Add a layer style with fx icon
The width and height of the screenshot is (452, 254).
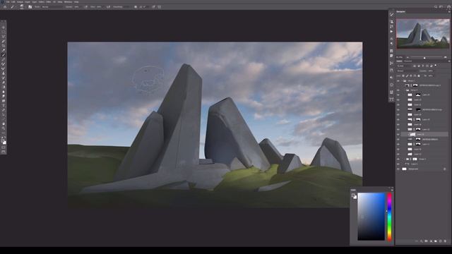click(421, 241)
